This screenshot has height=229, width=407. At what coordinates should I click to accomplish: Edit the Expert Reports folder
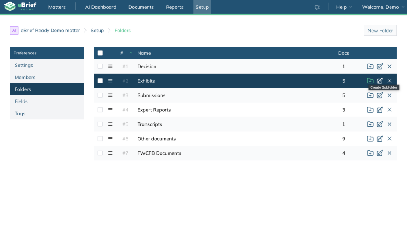(x=380, y=110)
